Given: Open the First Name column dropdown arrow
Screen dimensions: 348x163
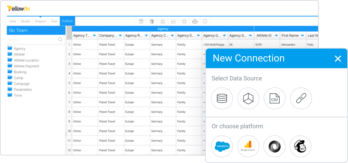Looking at the screenshot, I should coord(302,36).
